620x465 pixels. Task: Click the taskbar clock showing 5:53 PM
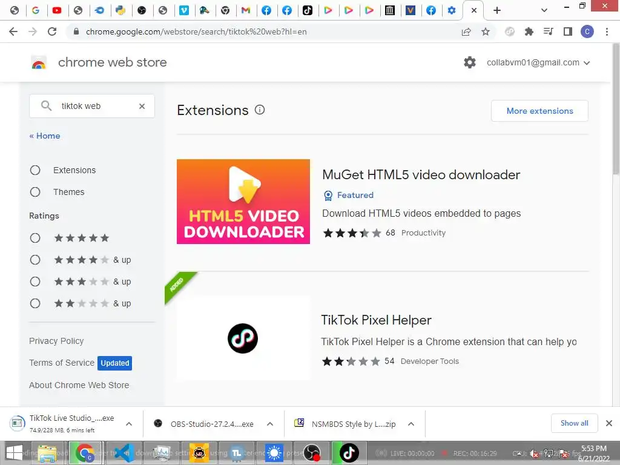(x=594, y=453)
